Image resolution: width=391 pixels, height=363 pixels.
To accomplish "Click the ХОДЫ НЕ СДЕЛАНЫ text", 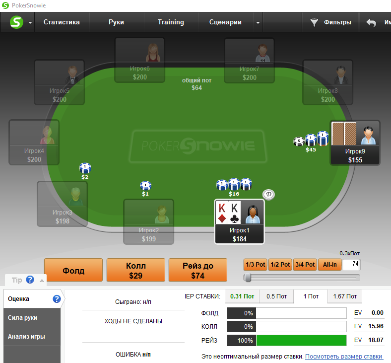I will click(x=133, y=321).
